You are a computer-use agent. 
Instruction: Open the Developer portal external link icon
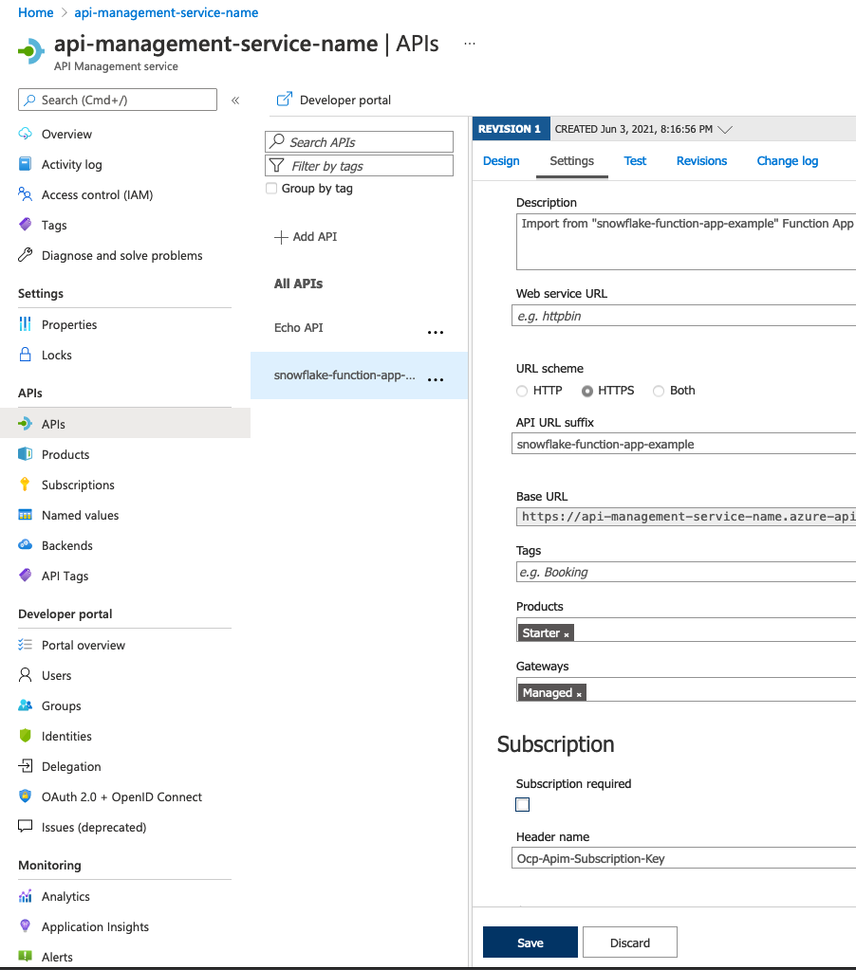[284, 100]
